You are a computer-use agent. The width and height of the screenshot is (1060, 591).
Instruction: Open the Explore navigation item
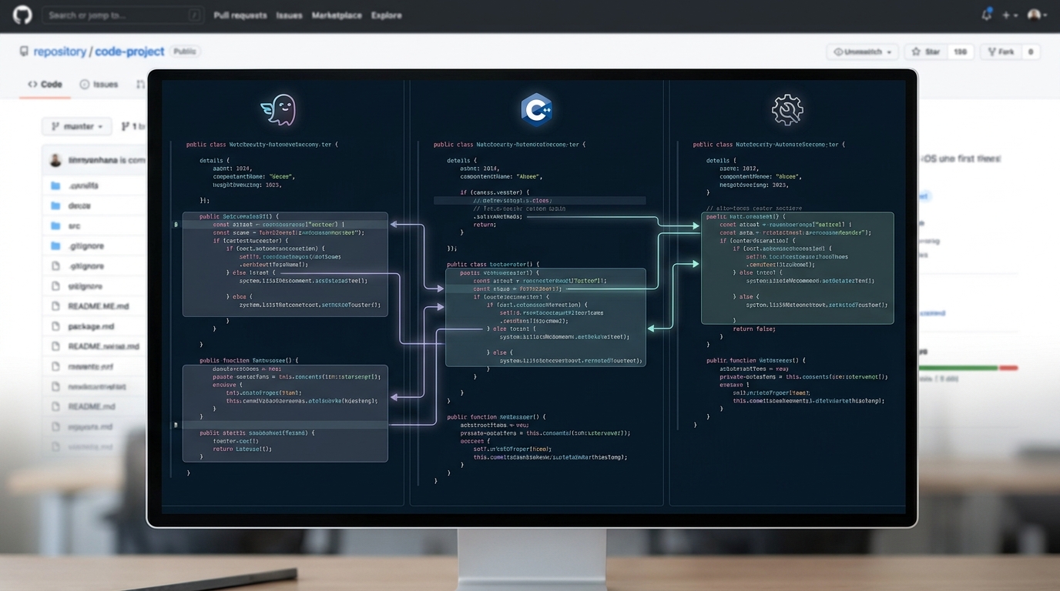[386, 15]
